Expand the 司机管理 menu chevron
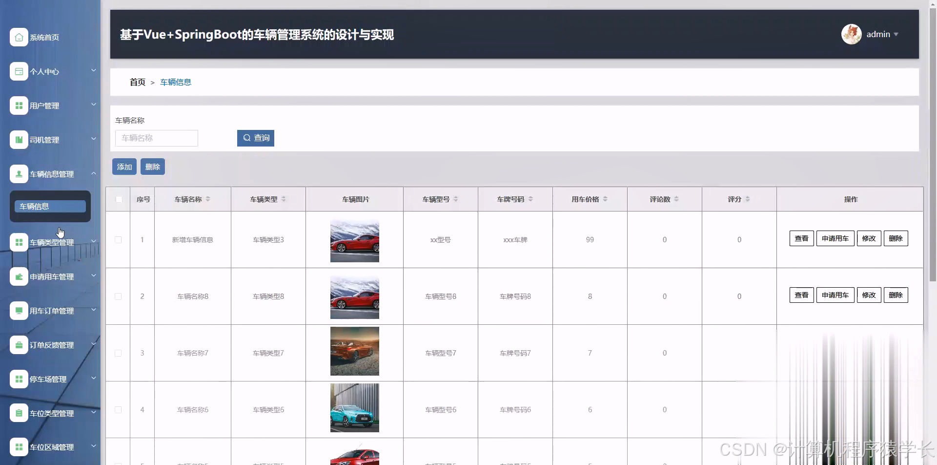The width and height of the screenshot is (937, 465). tap(94, 139)
